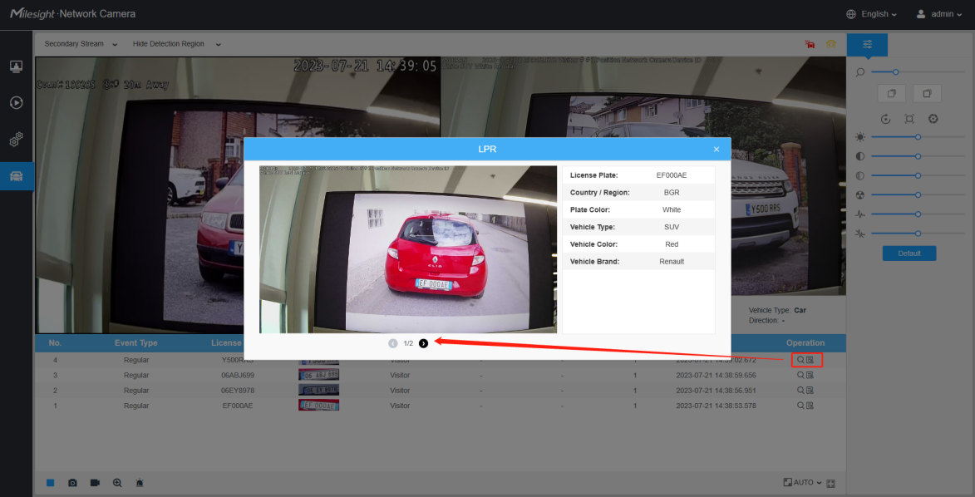View details for row 4 magnifier icon
Image resolution: width=975 pixels, height=497 pixels.
tap(800, 360)
